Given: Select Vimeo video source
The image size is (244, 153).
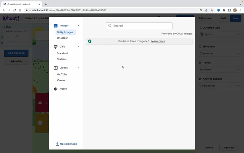Looking at the screenshot, I should [x=61, y=80].
